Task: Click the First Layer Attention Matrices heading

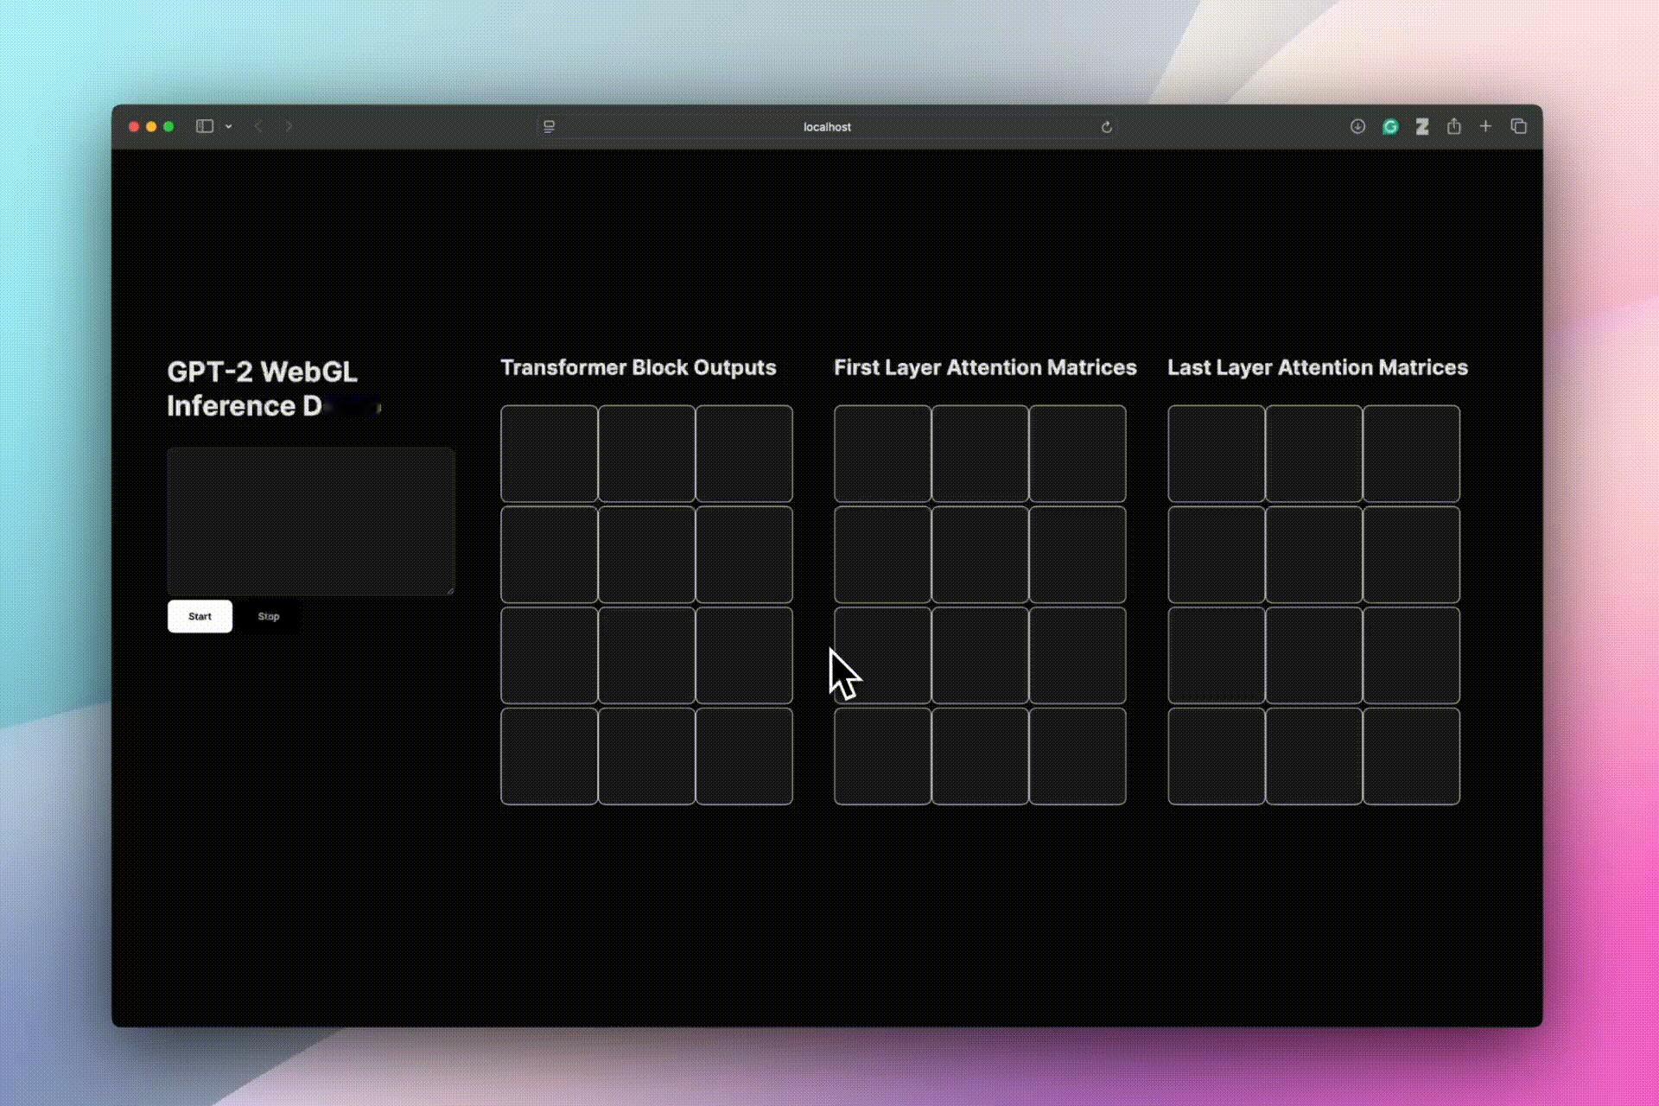Action: [x=985, y=367]
